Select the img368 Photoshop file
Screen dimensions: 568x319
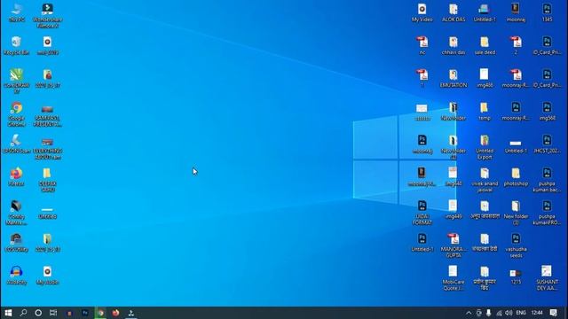point(547,111)
